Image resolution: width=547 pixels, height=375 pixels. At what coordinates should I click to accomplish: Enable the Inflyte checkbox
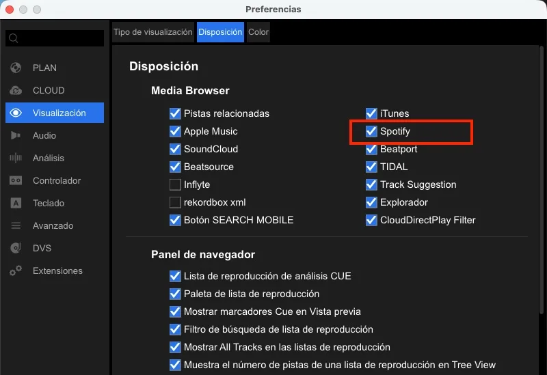(x=175, y=184)
